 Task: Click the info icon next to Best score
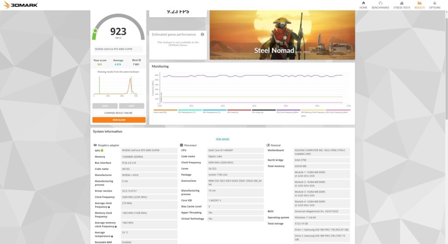[140, 60]
